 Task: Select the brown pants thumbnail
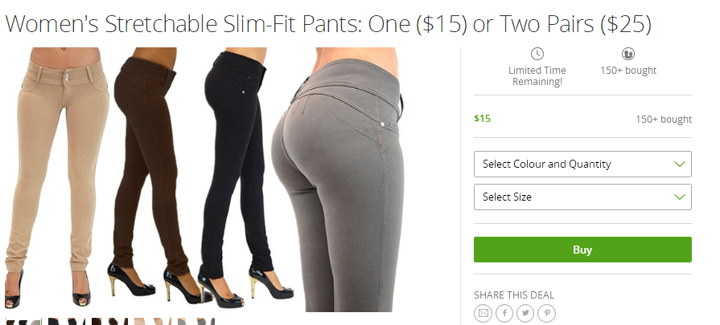[109, 321]
